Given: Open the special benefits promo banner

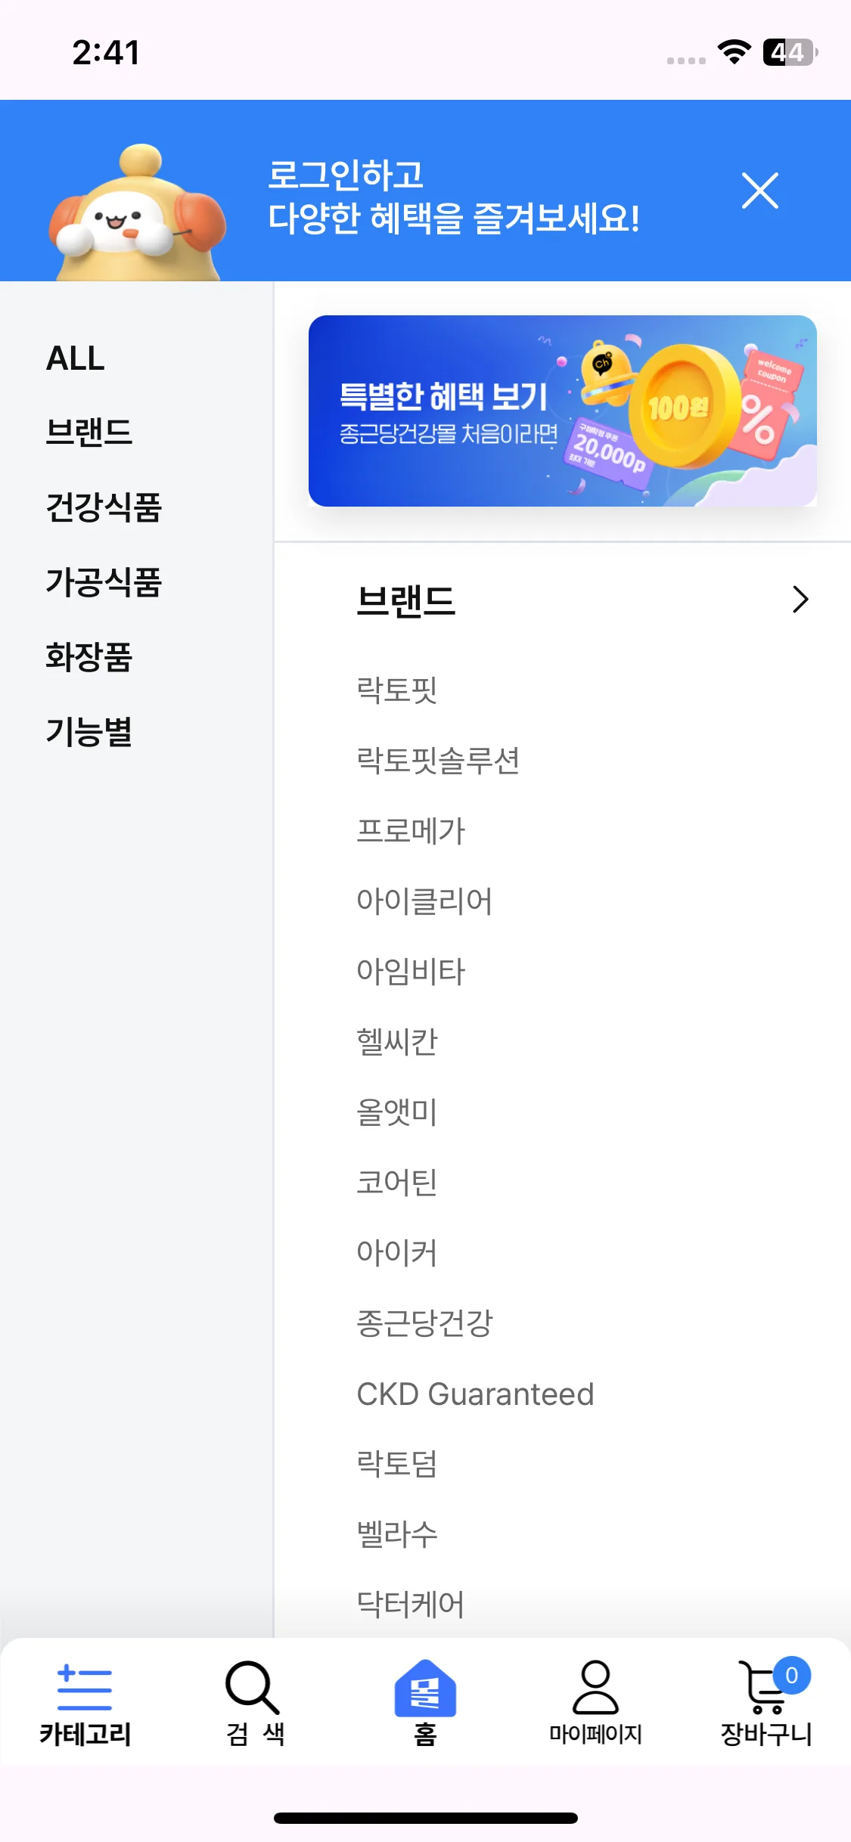Looking at the screenshot, I should click(562, 411).
